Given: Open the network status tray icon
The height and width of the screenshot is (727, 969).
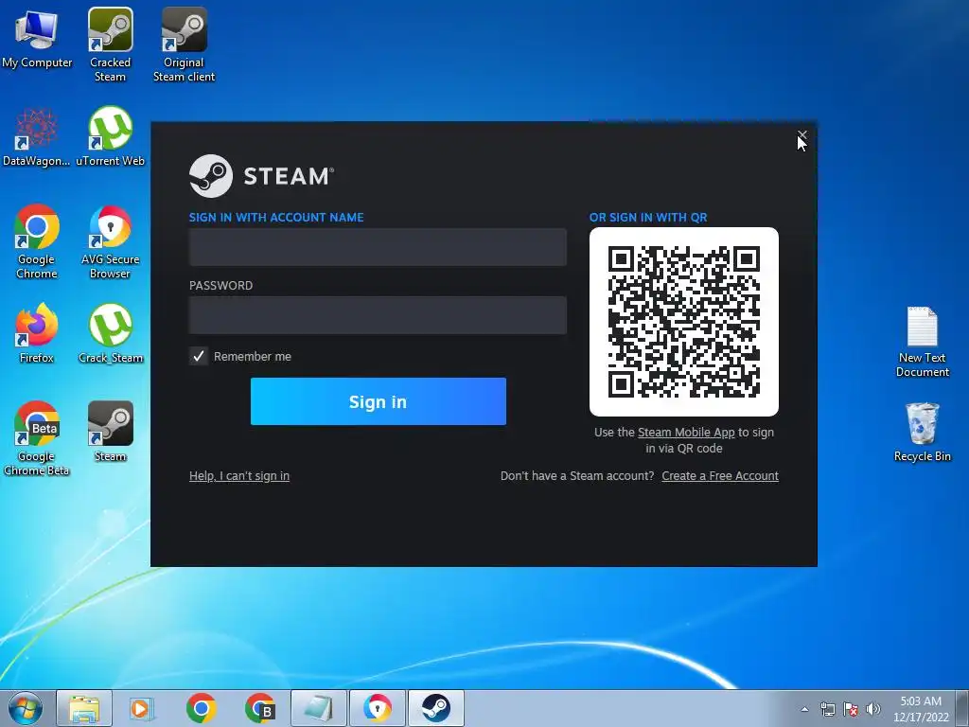Looking at the screenshot, I should click(x=827, y=709).
